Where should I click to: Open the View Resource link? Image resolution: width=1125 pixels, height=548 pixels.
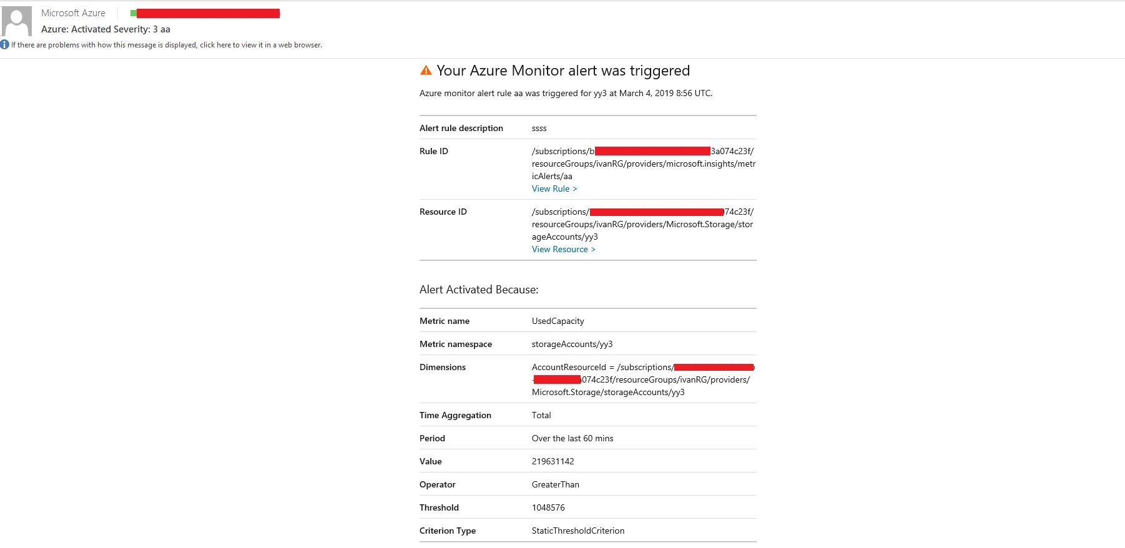click(x=563, y=249)
